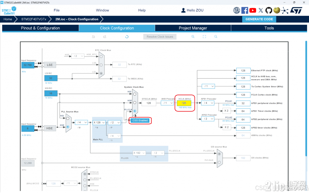Select HSE in System Clock Mux

(135, 103)
